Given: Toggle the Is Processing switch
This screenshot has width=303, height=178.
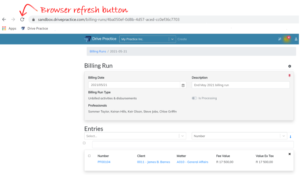Looking at the screenshot, I should pyautogui.click(x=194, y=98).
